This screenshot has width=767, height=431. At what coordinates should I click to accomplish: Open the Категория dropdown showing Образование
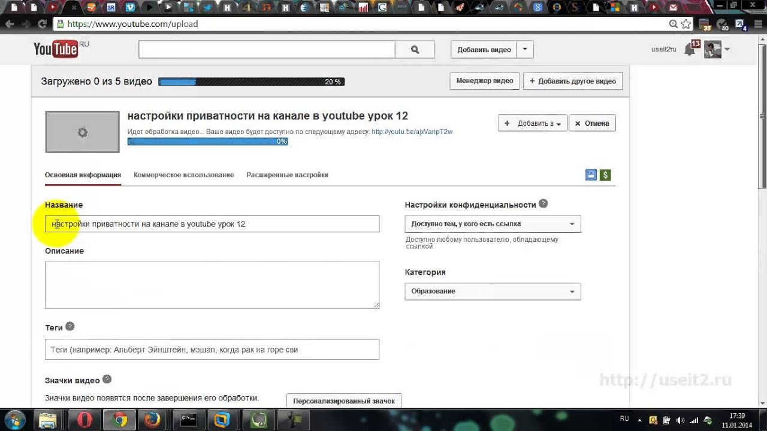pos(493,291)
